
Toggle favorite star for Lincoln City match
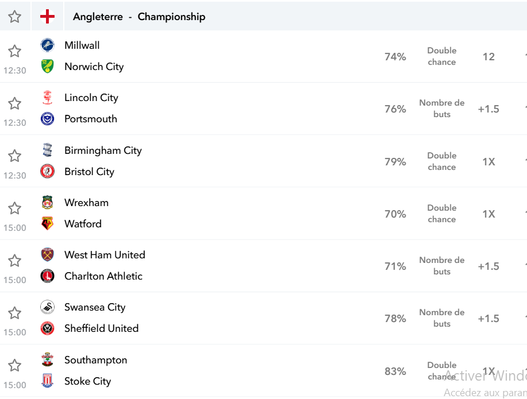(x=15, y=103)
